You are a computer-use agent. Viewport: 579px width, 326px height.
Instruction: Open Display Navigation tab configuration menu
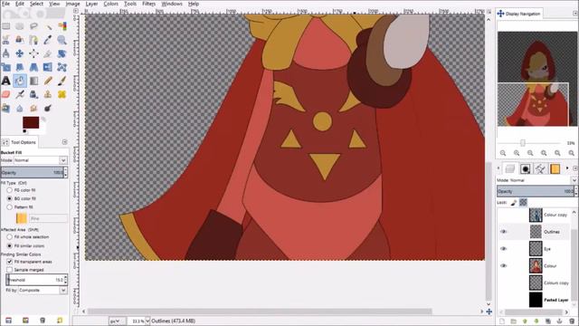click(x=575, y=14)
